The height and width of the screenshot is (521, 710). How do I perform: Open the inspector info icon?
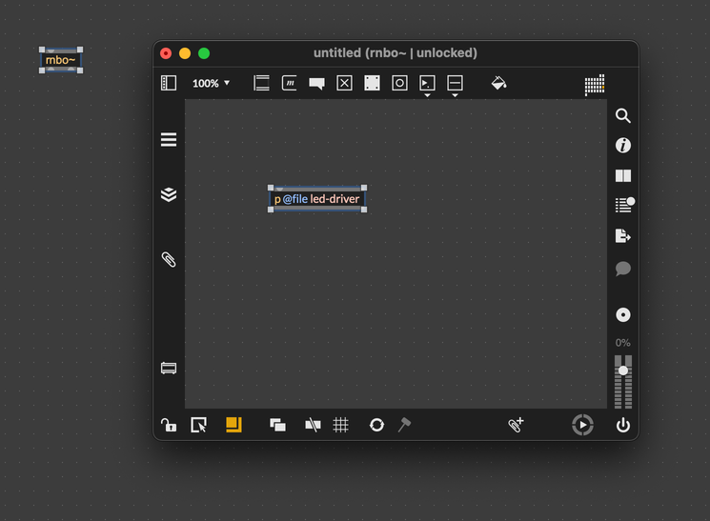(x=623, y=146)
